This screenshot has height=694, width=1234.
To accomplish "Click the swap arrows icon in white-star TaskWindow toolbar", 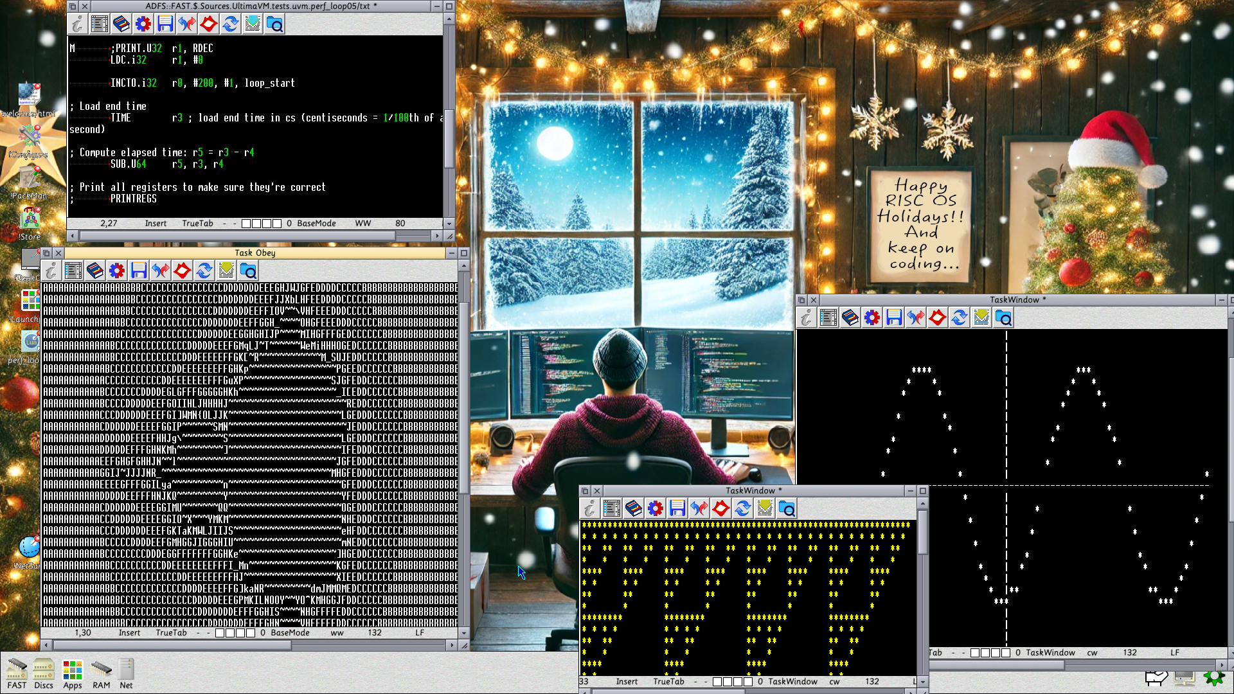I will pos(915,317).
